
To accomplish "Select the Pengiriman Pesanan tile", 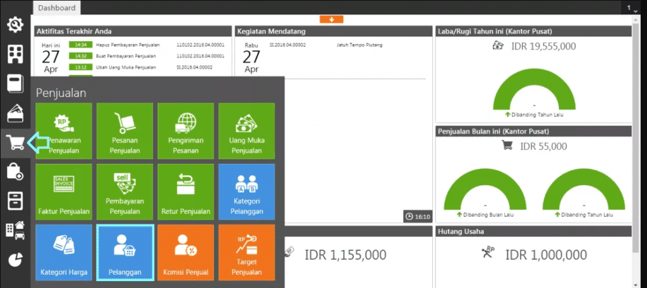I will [x=186, y=131].
